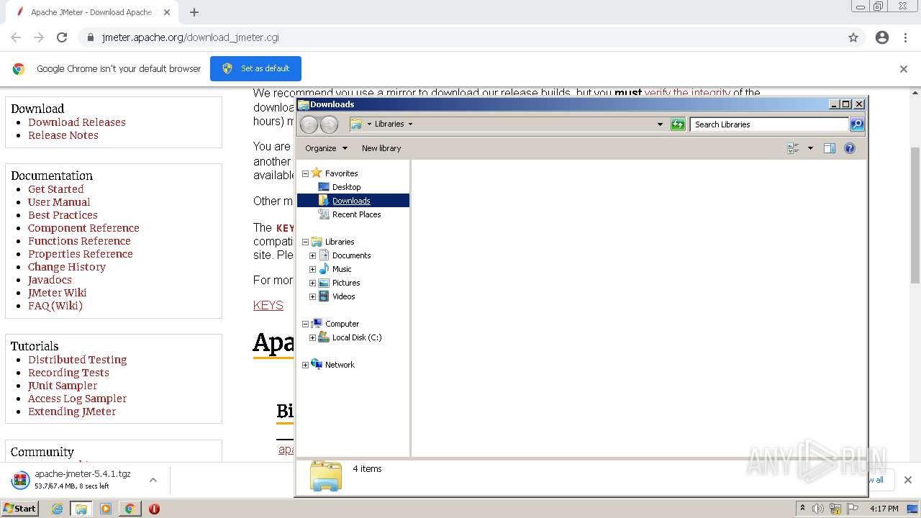The image size is (921, 518).
Task: Open Windows Media Player taskbar icon
Action: click(106, 509)
